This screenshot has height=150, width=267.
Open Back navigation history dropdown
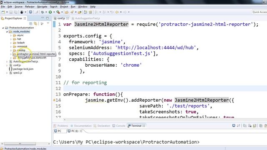121,12
